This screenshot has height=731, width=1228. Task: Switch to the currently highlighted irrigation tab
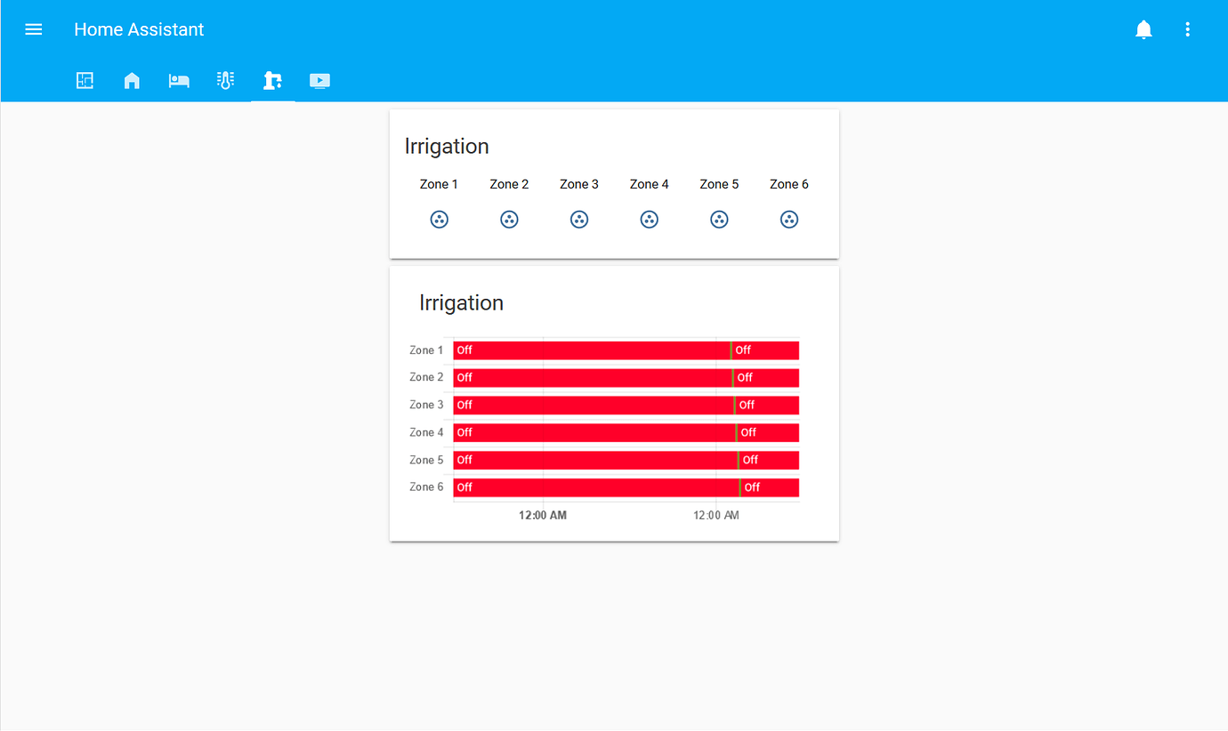pyautogui.click(x=272, y=80)
